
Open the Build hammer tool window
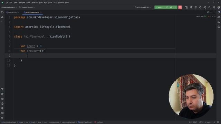[2, 89]
